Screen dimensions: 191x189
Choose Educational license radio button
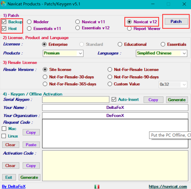[x=120, y=44]
